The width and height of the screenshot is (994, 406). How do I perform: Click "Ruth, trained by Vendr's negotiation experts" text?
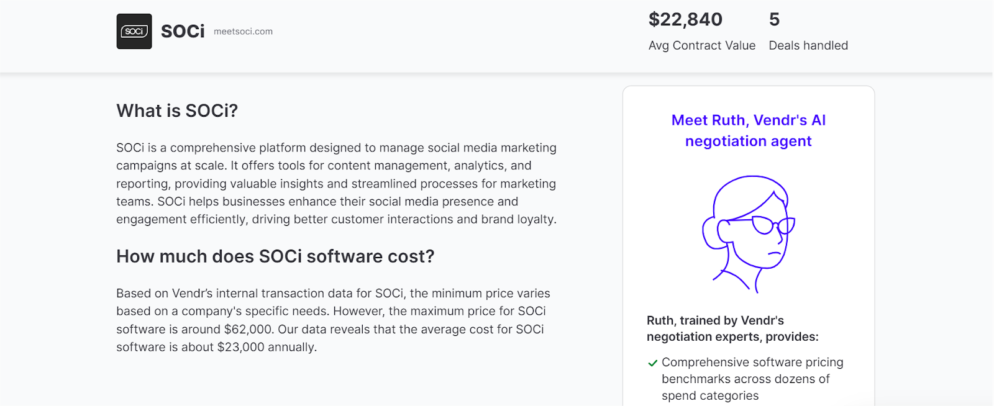coord(732,328)
